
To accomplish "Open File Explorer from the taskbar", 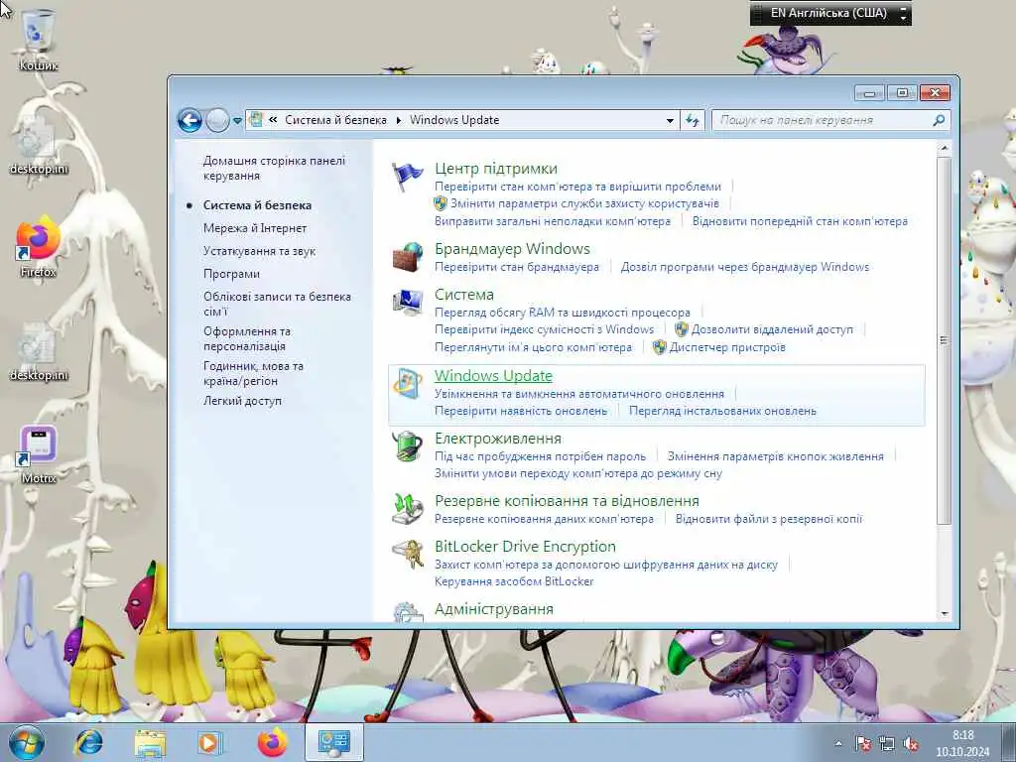I will [151, 742].
